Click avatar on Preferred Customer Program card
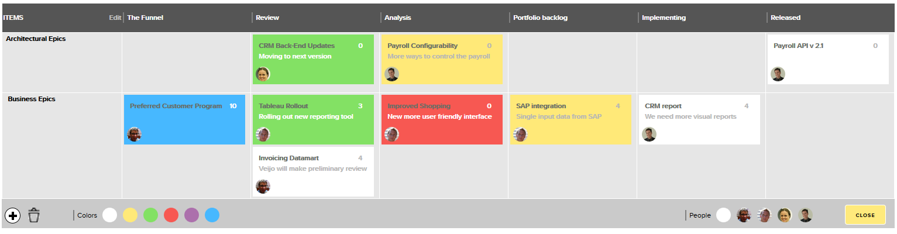The height and width of the screenshot is (234, 897). coord(134,135)
